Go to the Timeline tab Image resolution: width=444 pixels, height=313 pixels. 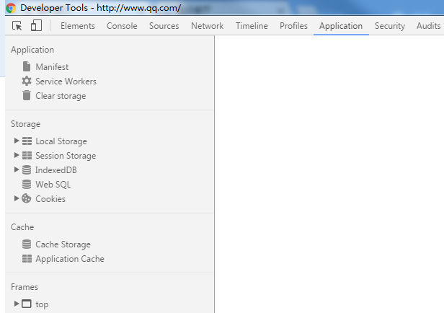(x=252, y=26)
